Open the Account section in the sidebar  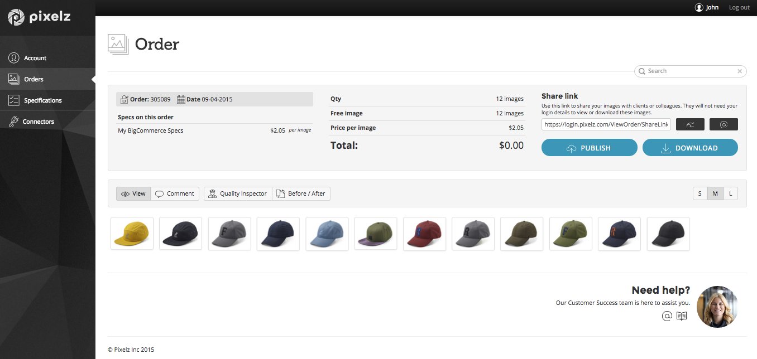[35, 58]
